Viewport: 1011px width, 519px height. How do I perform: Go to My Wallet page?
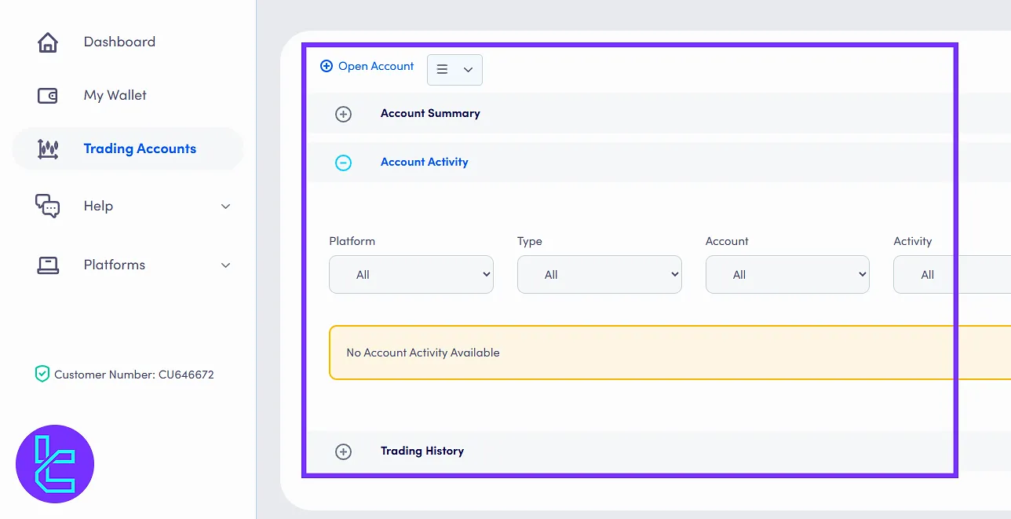pyautogui.click(x=115, y=96)
